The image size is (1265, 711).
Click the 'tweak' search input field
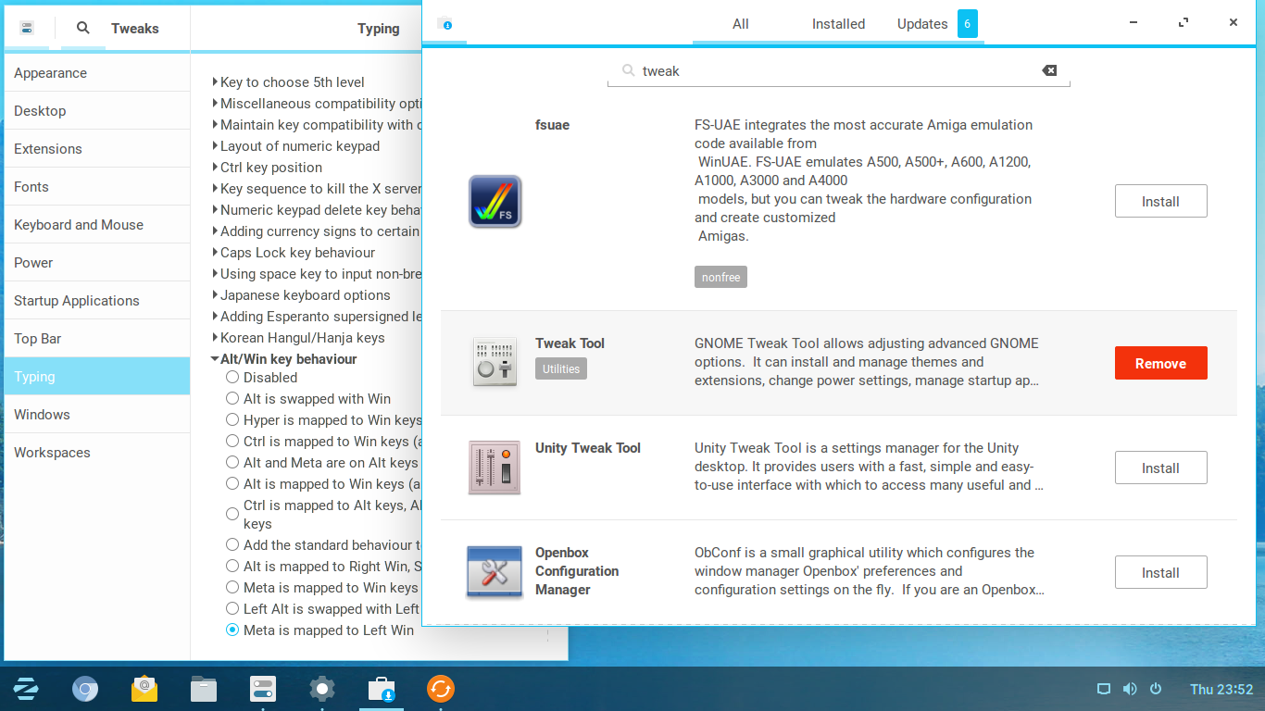(833, 71)
